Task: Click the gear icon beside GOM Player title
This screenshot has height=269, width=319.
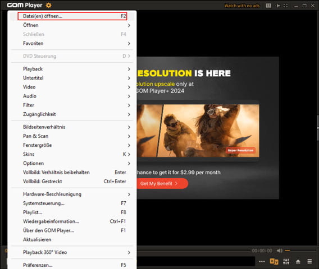Action: click(x=48, y=5)
